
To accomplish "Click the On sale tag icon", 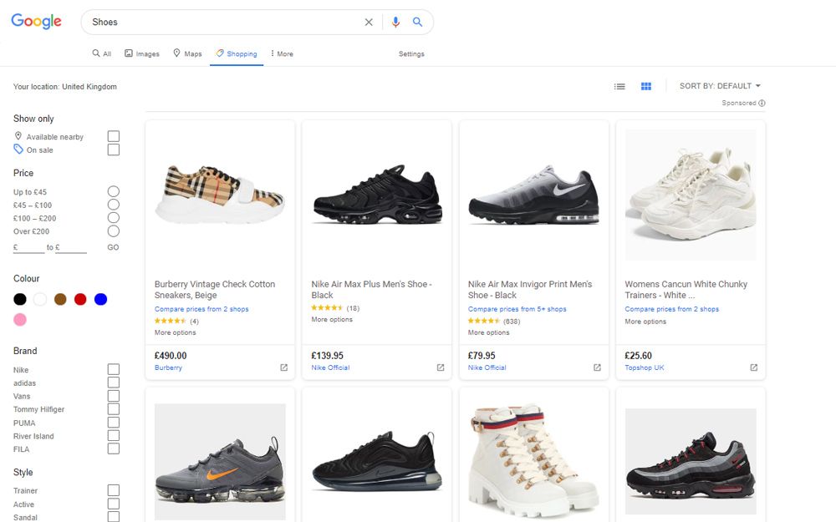I will (18, 150).
